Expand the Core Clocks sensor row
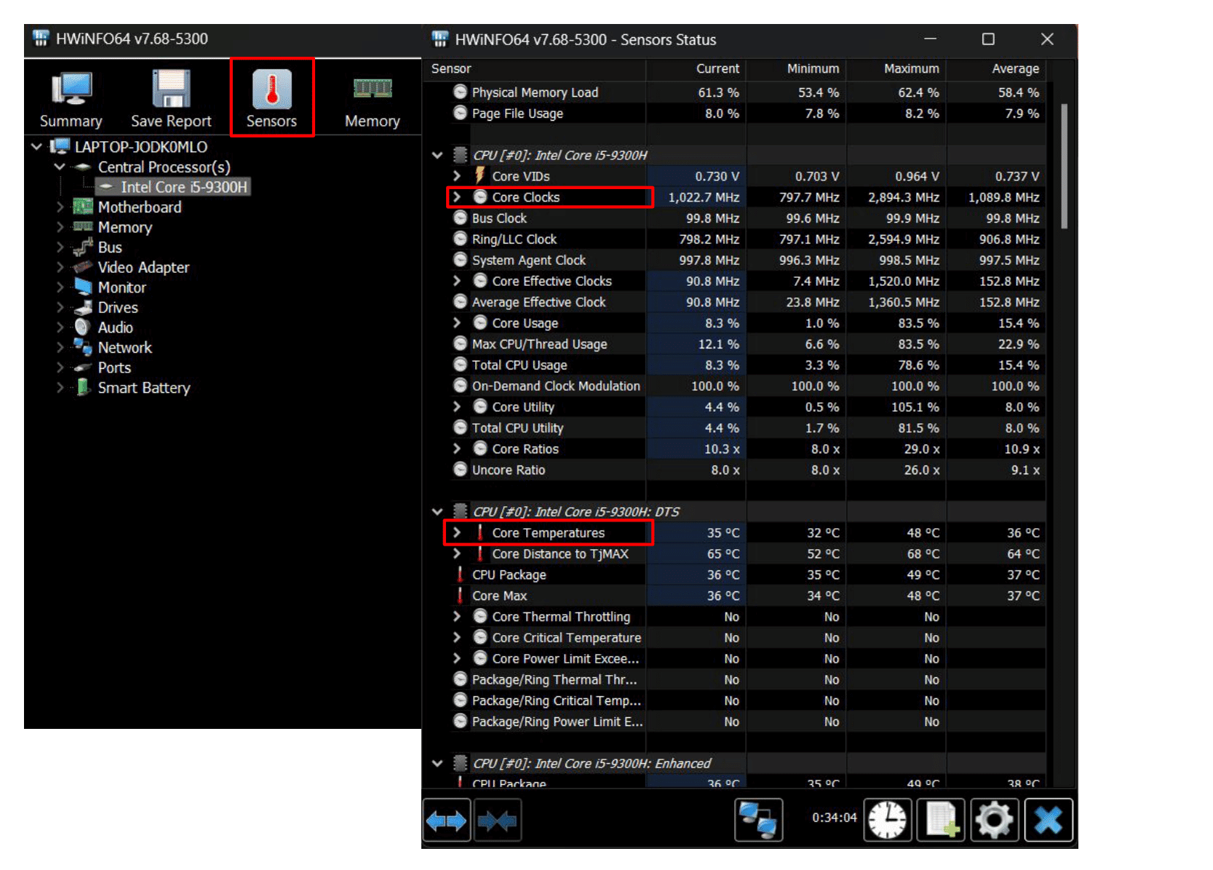1213x870 pixels. tap(456, 197)
